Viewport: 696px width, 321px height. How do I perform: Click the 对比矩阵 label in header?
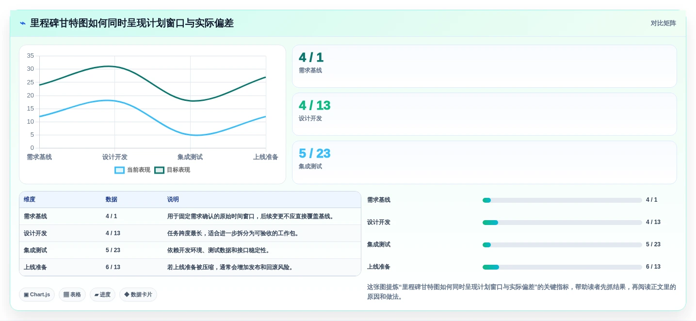[663, 23]
